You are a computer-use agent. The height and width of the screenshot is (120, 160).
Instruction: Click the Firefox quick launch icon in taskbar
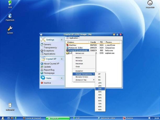point(12,118)
